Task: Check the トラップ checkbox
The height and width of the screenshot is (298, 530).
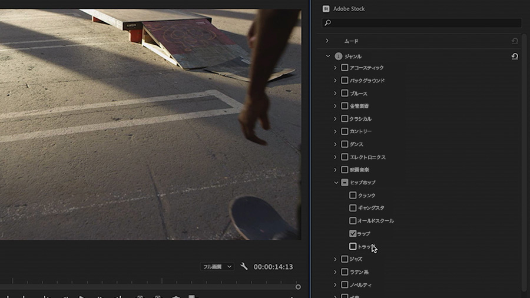Action: 353,246
